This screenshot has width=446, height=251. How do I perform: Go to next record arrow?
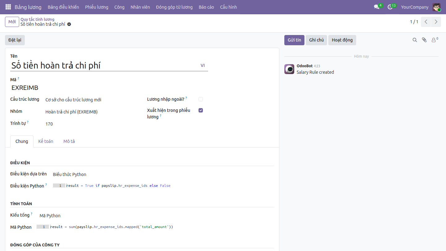[436, 22]
